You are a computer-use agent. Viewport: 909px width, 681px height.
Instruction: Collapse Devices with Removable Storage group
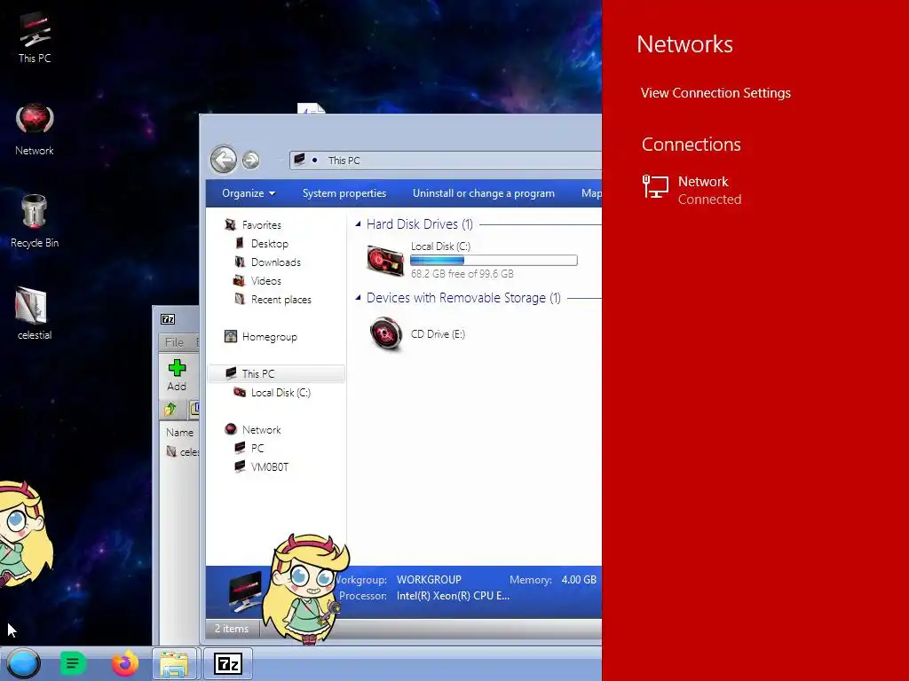[x=358, y=298]
